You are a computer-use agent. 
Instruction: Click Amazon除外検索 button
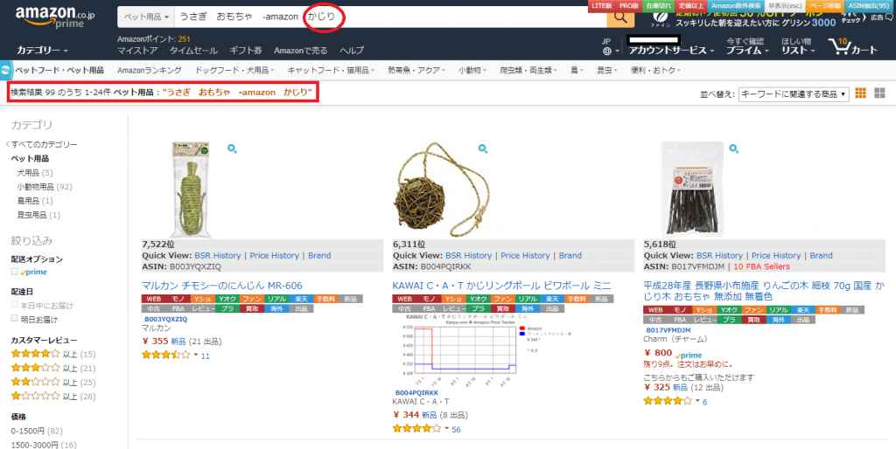click(735, 6)
